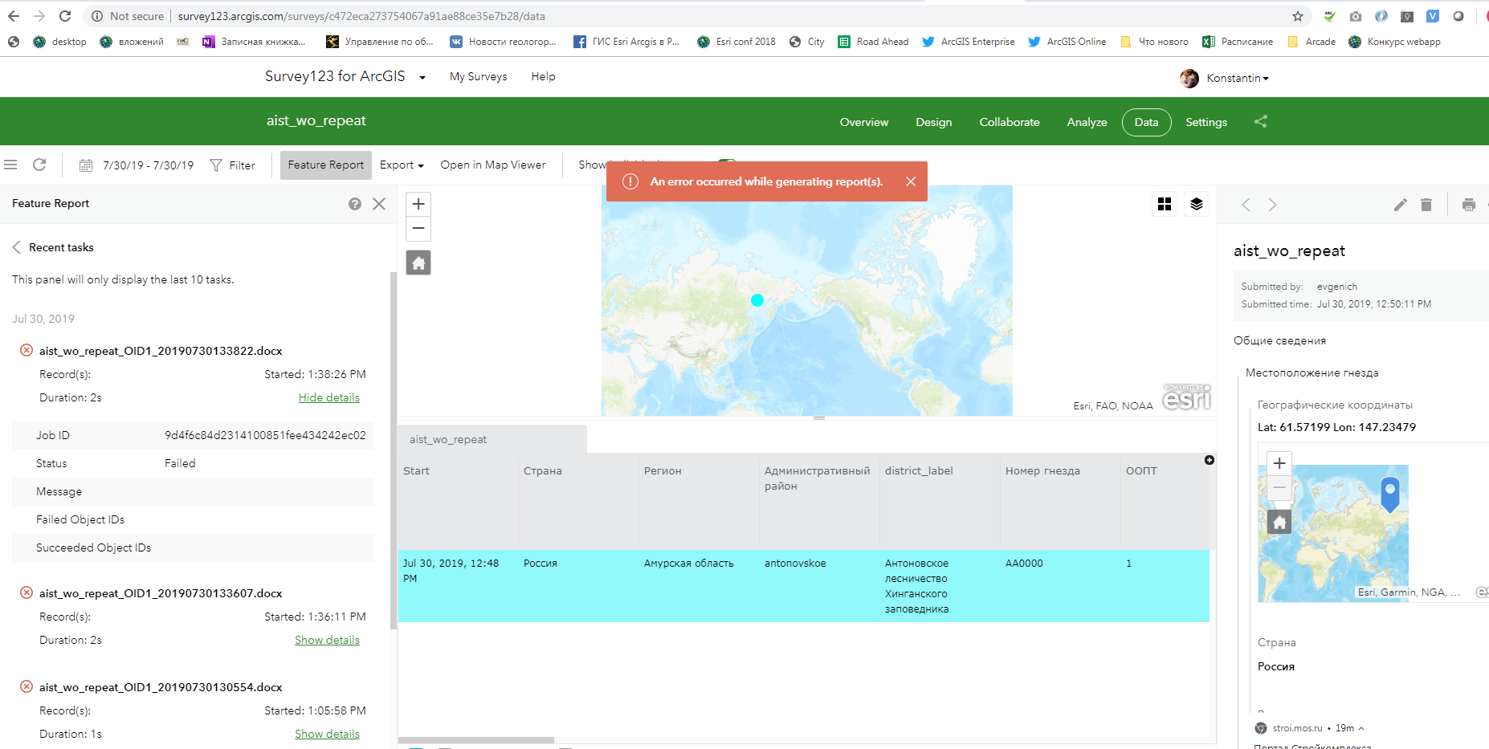Image resolution: width=1489 pixels, height=749 pixels.
Task: Reload the browser page
Action: [x=65, y=16]
